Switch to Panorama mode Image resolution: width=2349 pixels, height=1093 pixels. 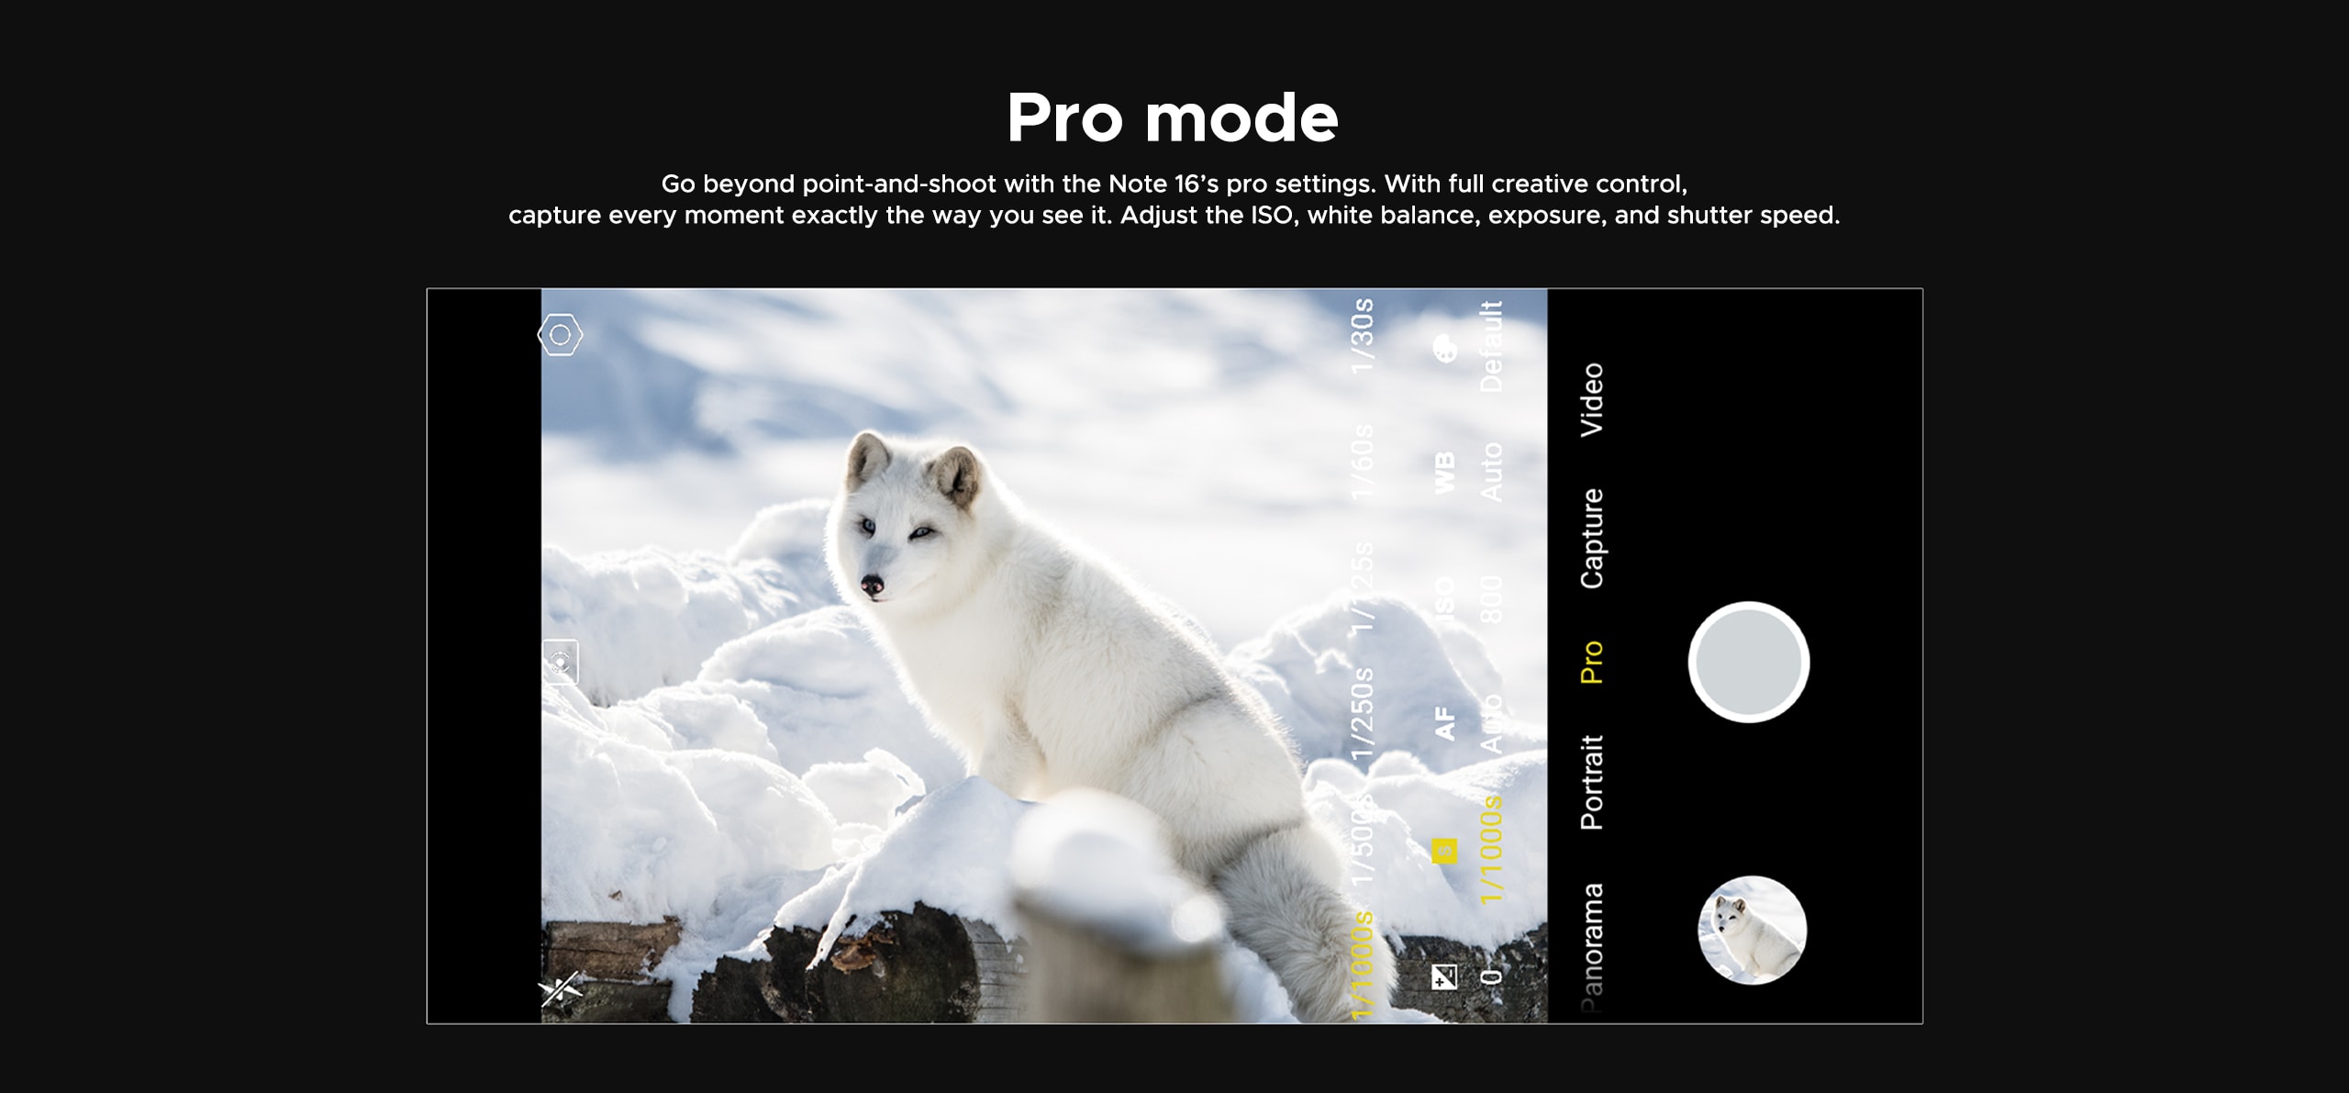tap(1592, 948)
